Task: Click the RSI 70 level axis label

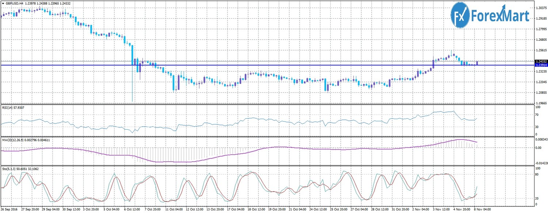Action: coord(537,115)
